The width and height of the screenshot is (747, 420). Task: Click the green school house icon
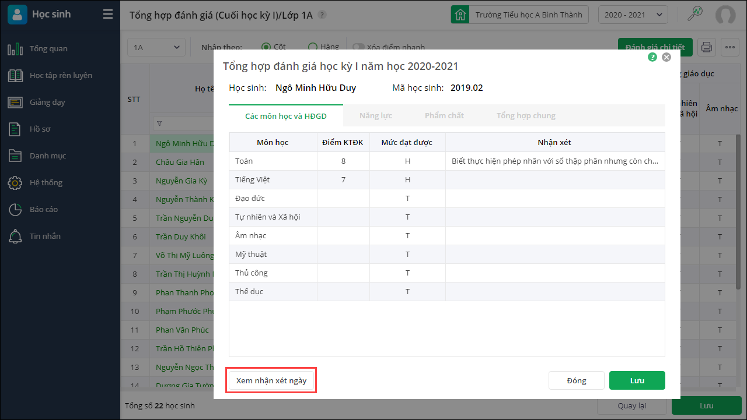[x=460, y=15]
